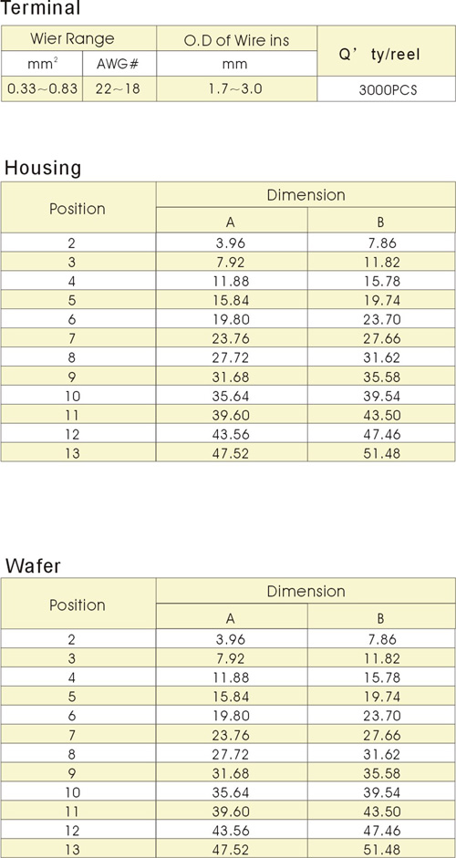Click the Wafer section title
The width and height of the screenshot is (456, 858).
tap(33, 566)
